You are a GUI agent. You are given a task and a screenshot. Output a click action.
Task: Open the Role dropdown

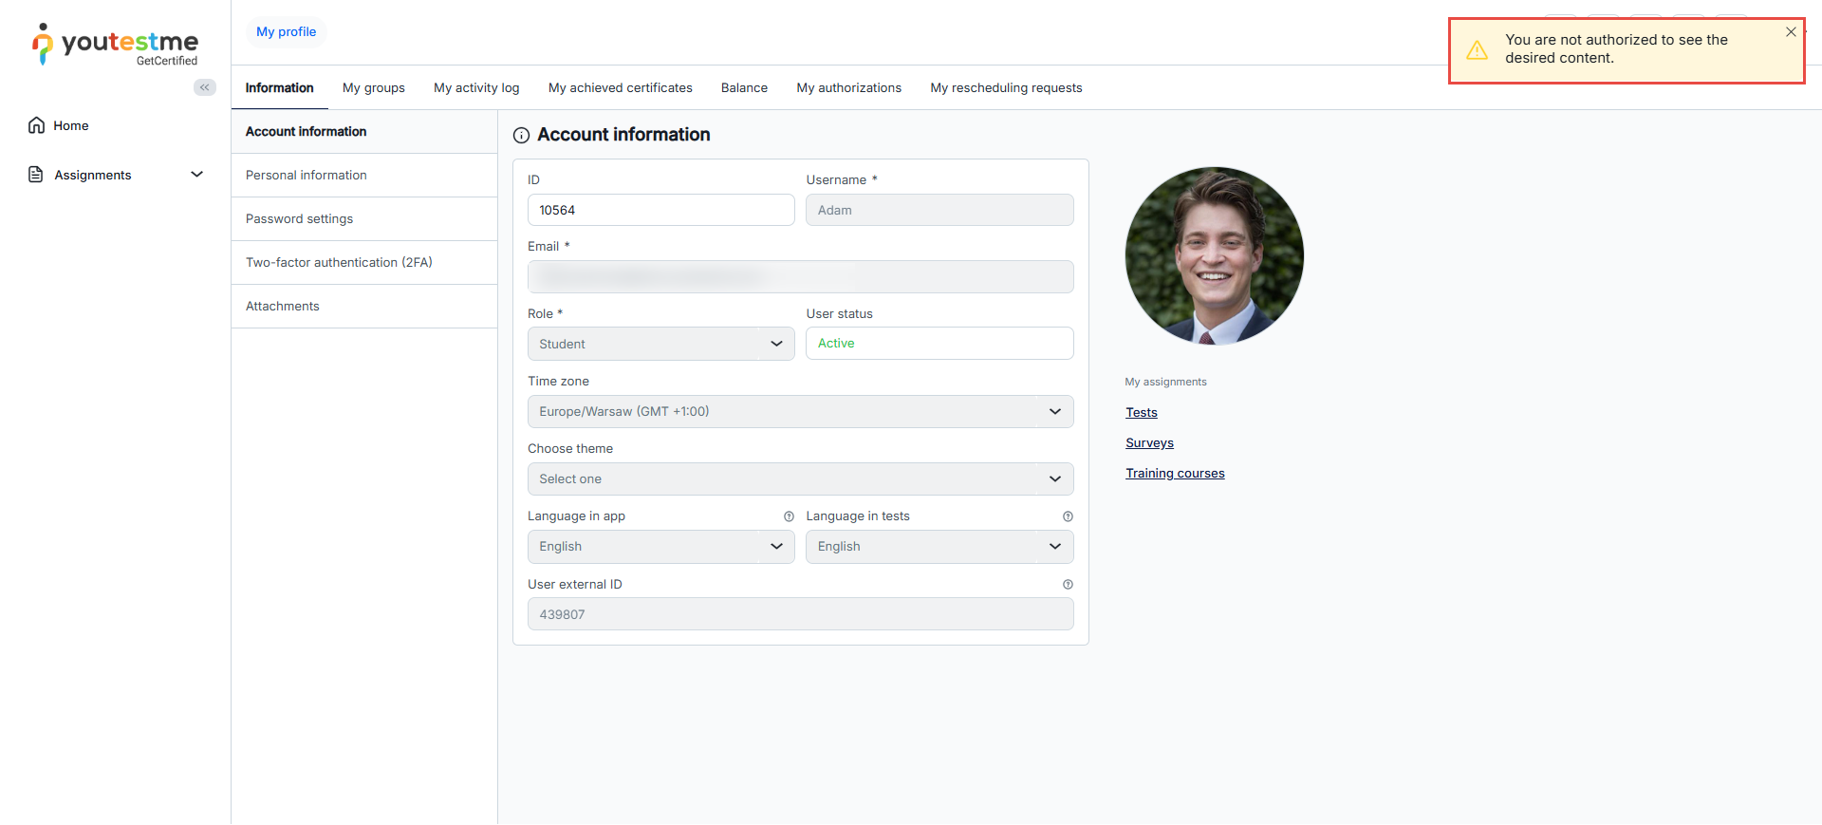coord(660,344)
